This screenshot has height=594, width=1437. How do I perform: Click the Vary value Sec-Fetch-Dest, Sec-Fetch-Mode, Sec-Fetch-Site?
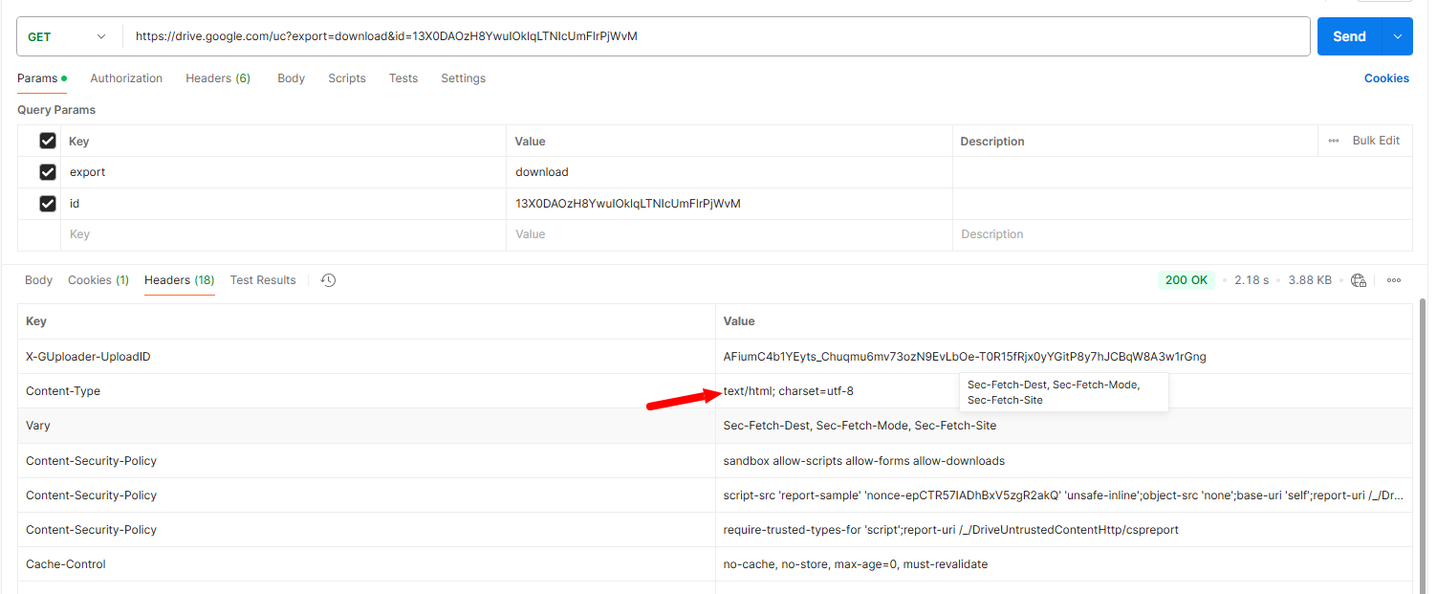[860, 426]
